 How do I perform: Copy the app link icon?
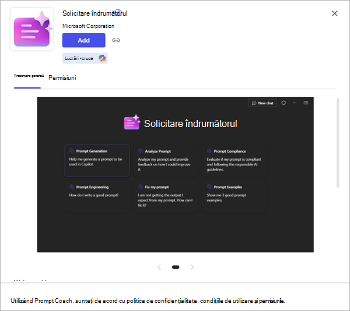coord(116,40)
